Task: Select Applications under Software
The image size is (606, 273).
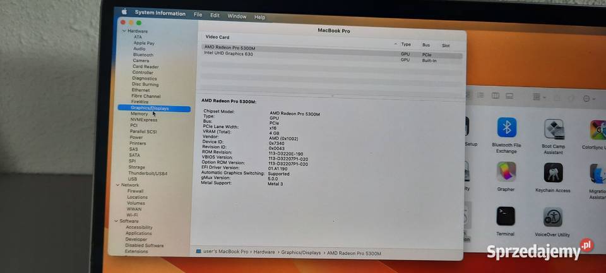Action: pos(139,233)
